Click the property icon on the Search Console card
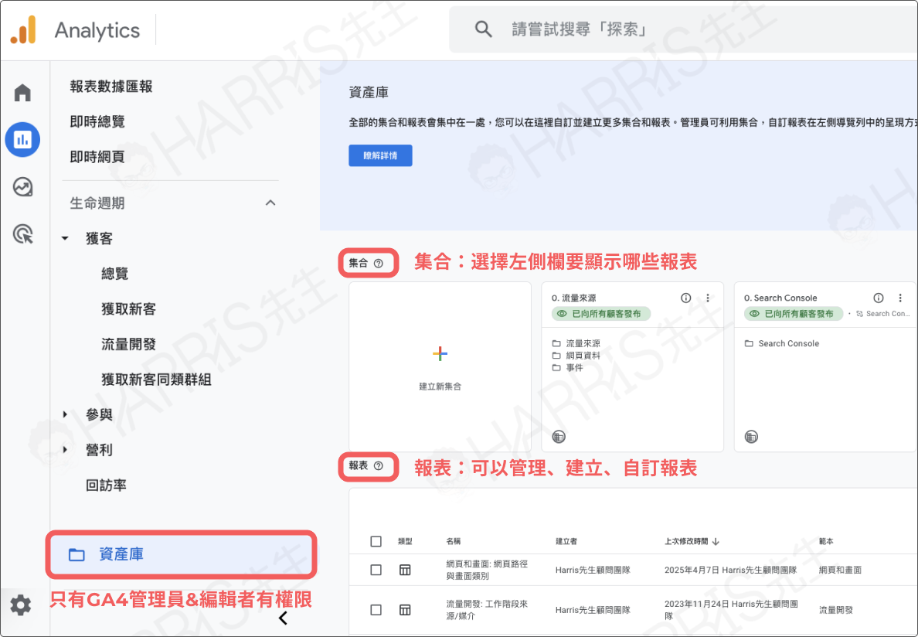918x637 pixels. [x=750, y=437]
